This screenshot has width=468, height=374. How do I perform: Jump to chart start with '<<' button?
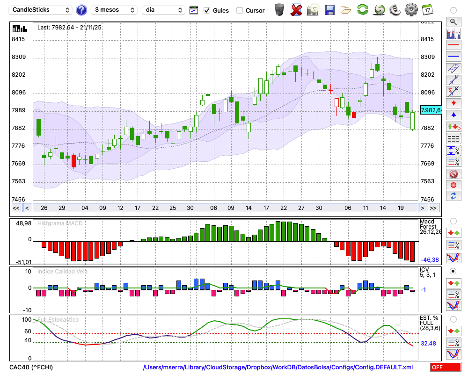point(16,208)
